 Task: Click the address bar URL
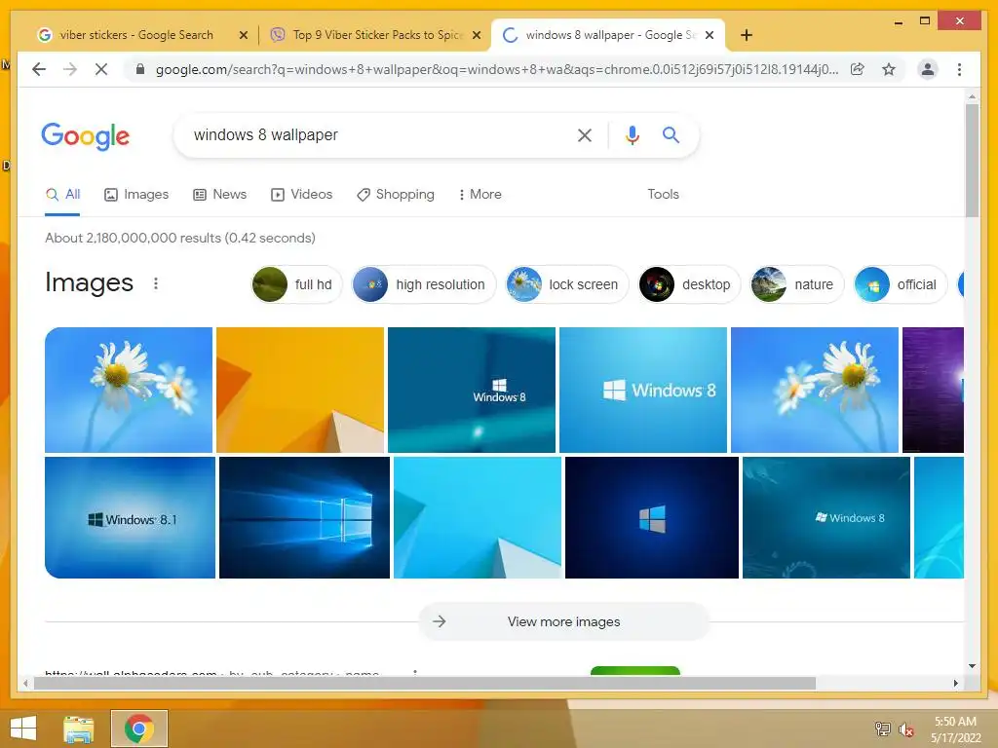[496, 69]
